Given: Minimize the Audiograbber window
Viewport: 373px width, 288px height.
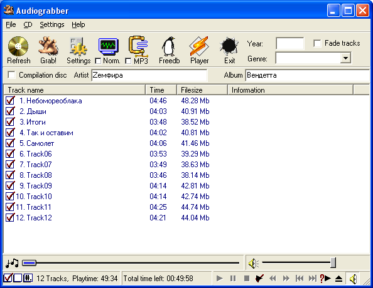Looking at the screenshot, I should [333, 11].
